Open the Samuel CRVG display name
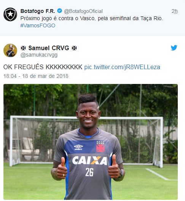Viewport: 185px width, 201px height. pyautogui.click(x=49, y=48)
